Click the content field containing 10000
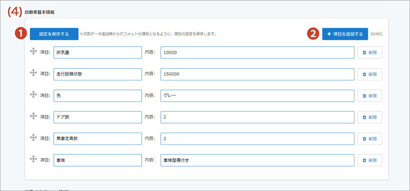Image resolution: width=410 pixels, height=191 pixels. coord(257,53)
